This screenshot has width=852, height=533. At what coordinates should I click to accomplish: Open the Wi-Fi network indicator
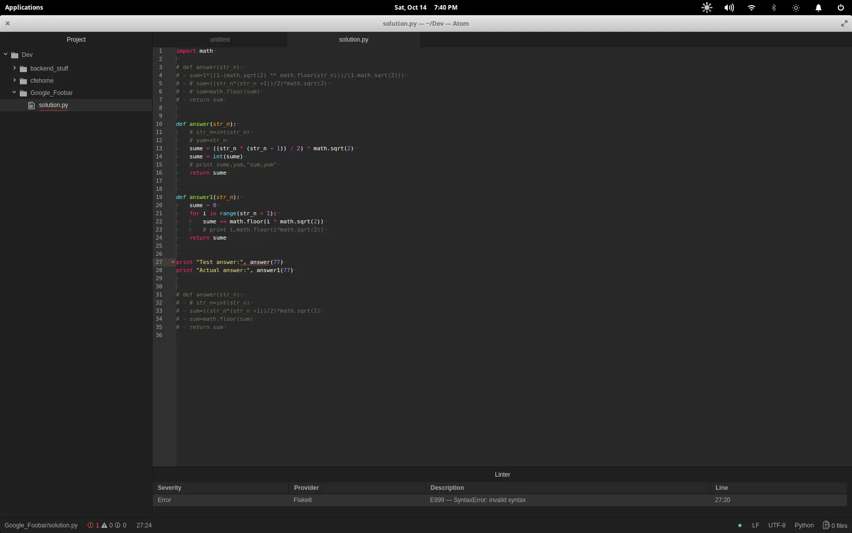[x=752, y=8]
